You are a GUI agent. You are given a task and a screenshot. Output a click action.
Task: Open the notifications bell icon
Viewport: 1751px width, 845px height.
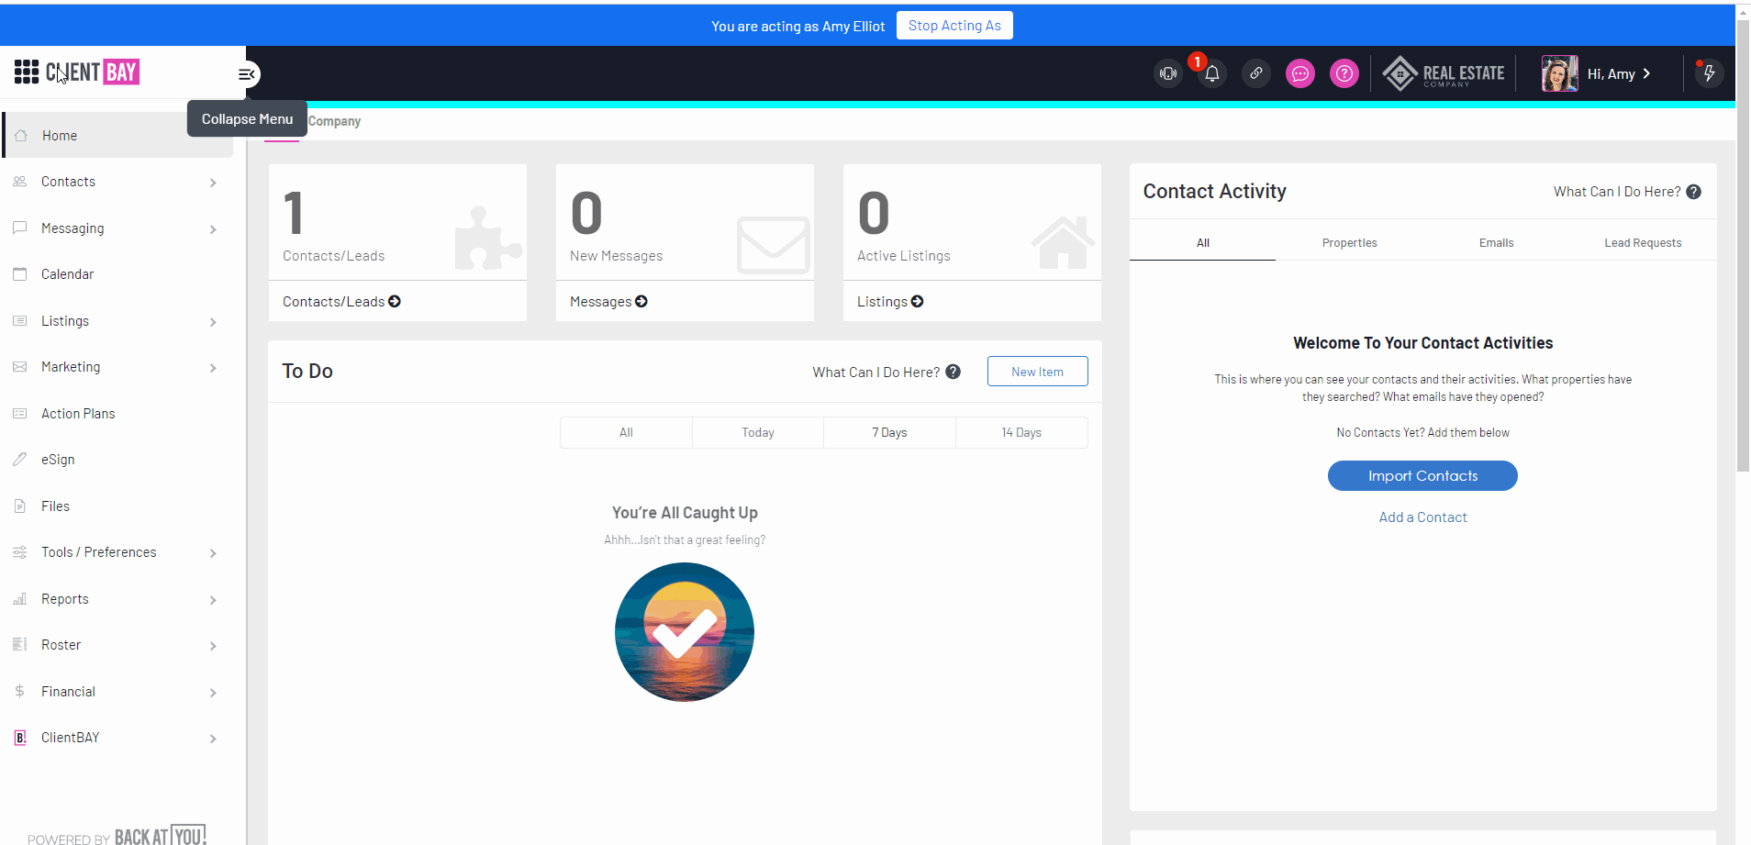(x=1211, y=74)
